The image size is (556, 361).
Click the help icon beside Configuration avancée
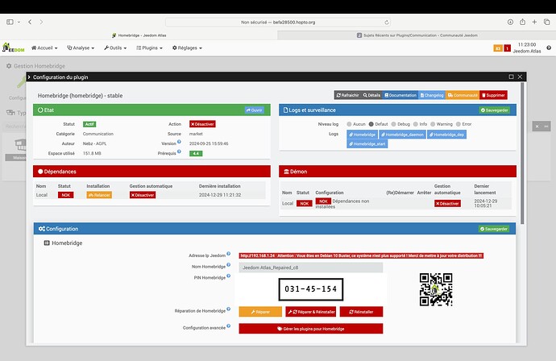228,326
